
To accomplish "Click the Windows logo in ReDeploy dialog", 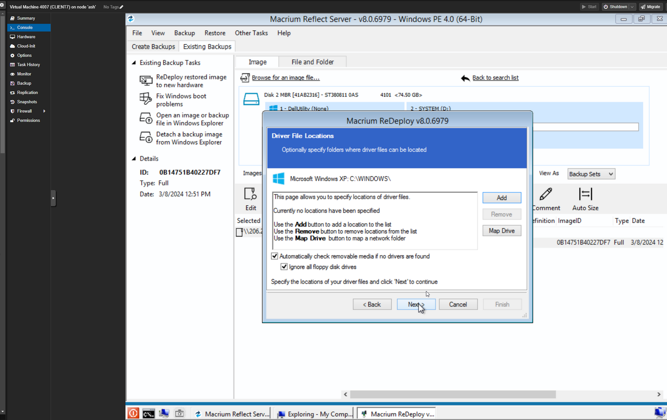I will [279, 179].
